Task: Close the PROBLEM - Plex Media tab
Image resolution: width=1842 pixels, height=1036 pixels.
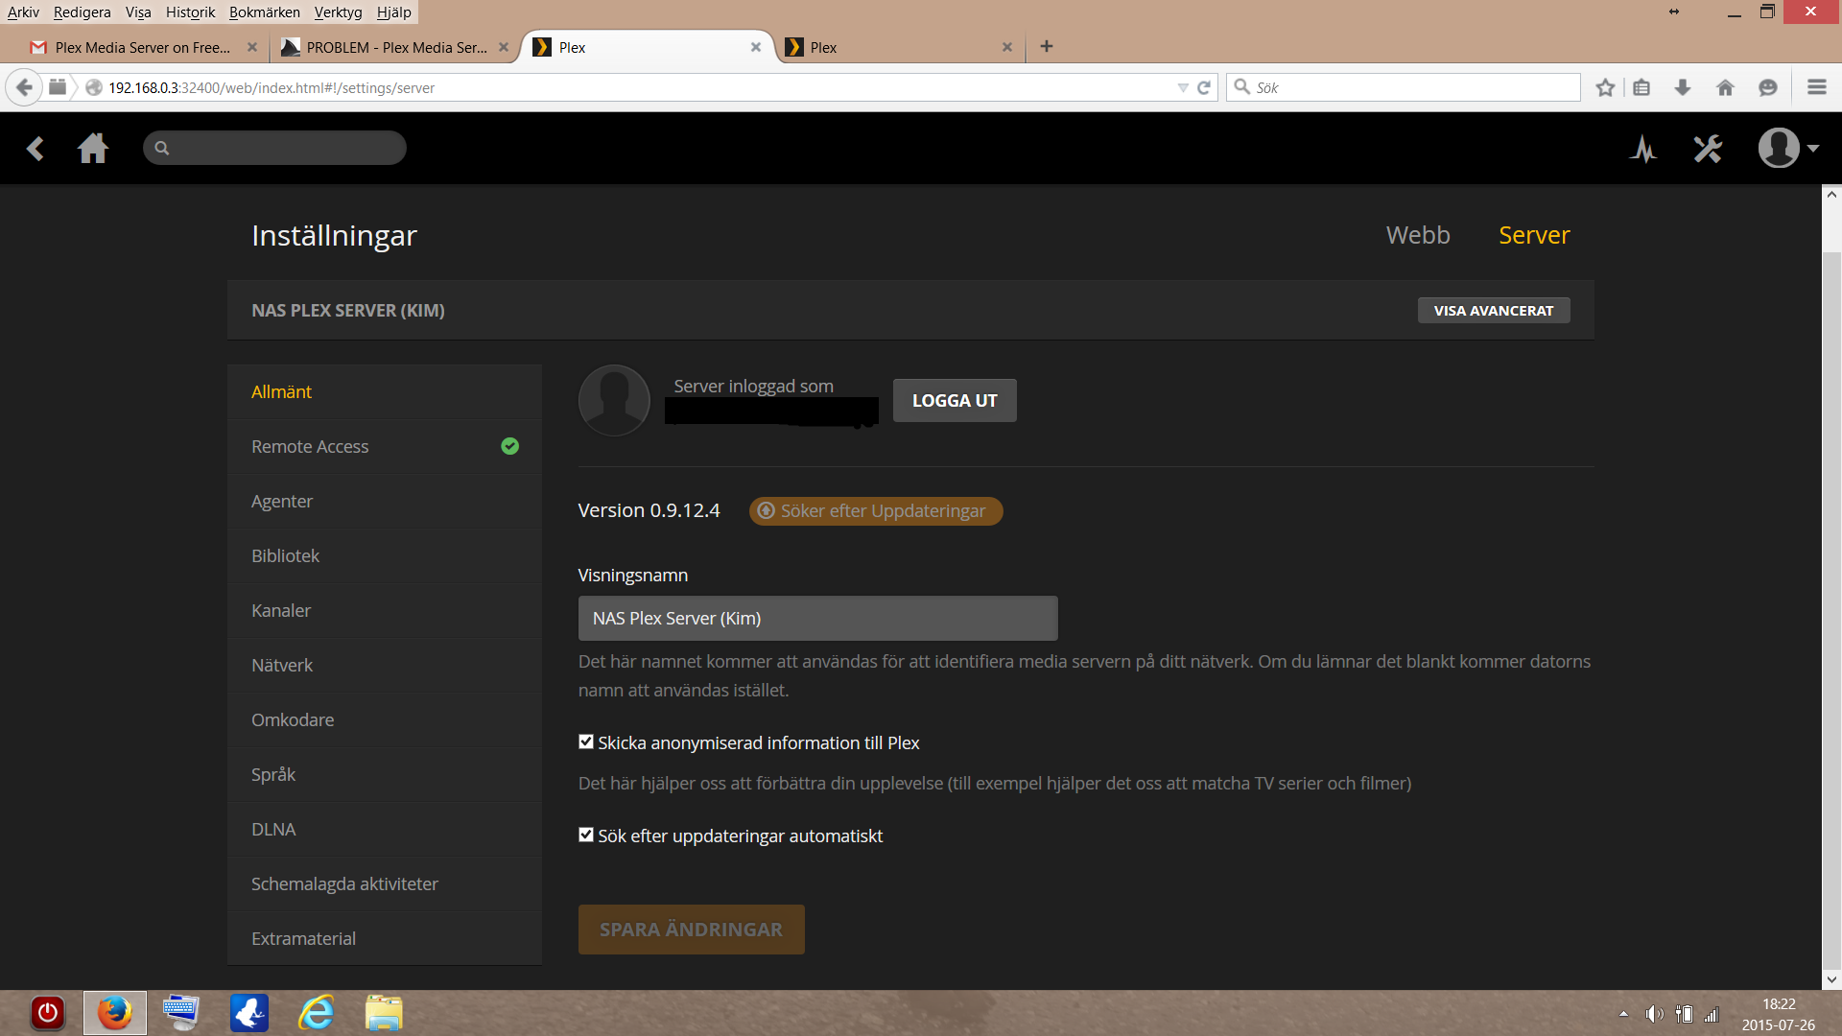Action: tap(504, 47)
